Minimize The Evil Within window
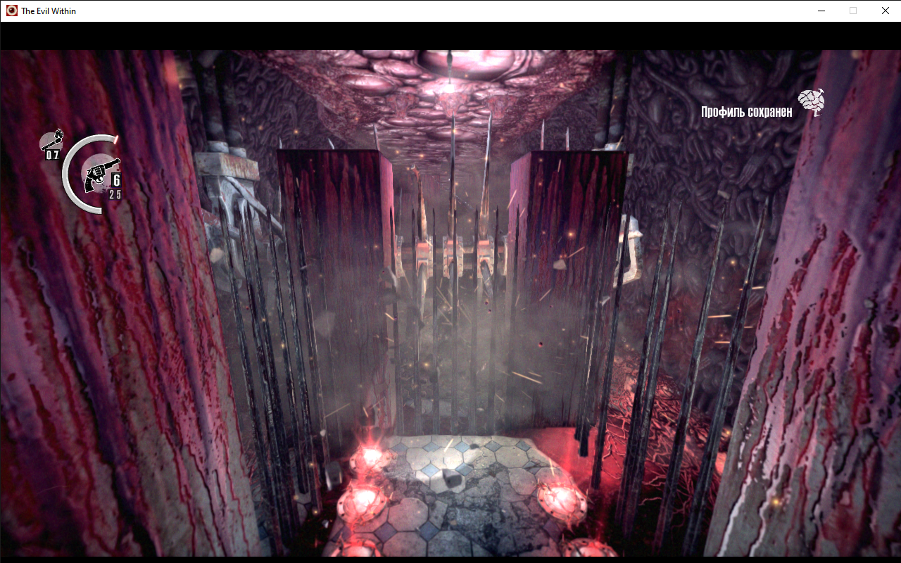 821,11
